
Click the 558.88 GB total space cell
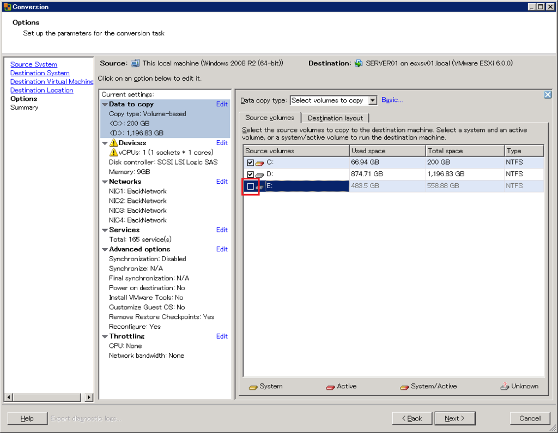tap(465, 186)
